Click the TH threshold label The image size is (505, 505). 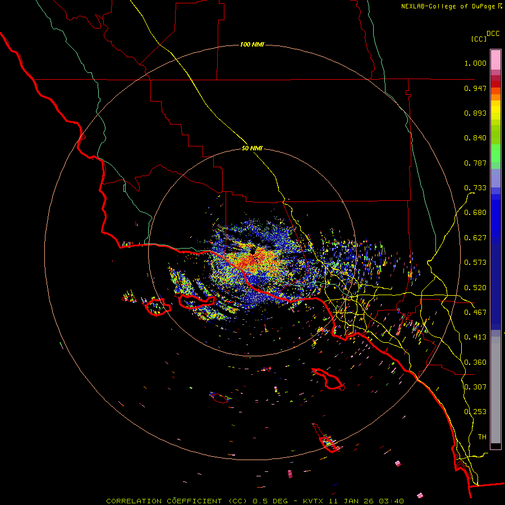482,437
